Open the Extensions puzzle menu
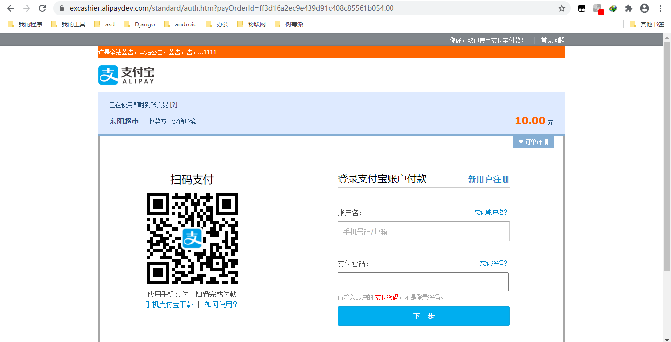 coord(629,8)
